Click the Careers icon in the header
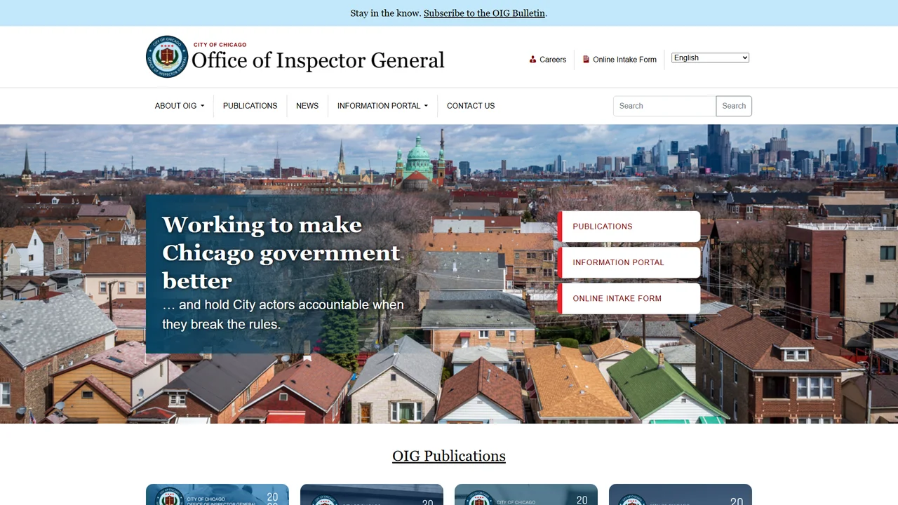The height and width of the screenshot is (505, 898). [x=532, y=60]
